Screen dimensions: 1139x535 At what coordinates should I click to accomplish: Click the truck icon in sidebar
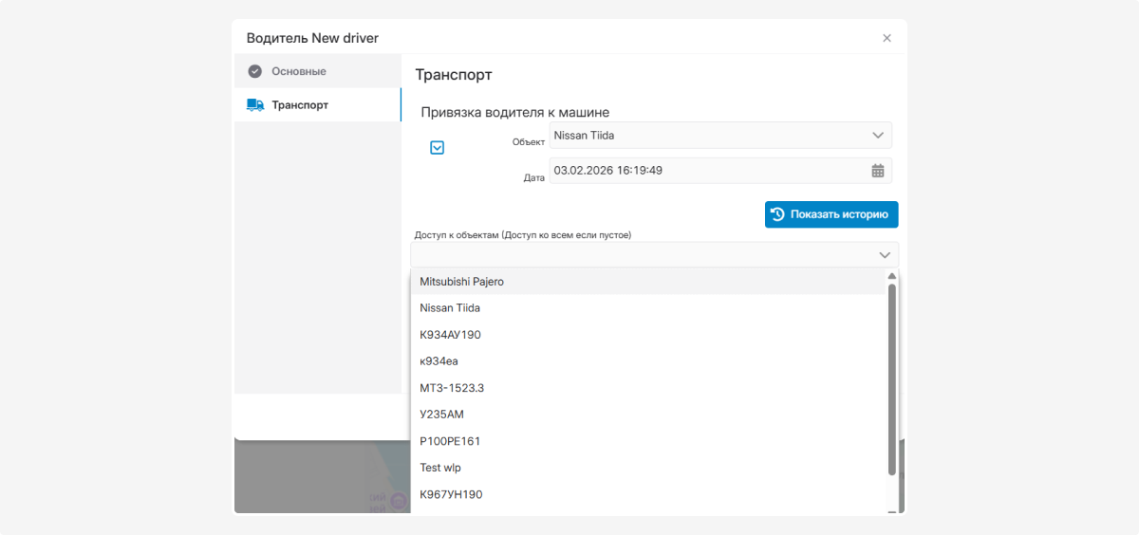click(x=254, y=105)
